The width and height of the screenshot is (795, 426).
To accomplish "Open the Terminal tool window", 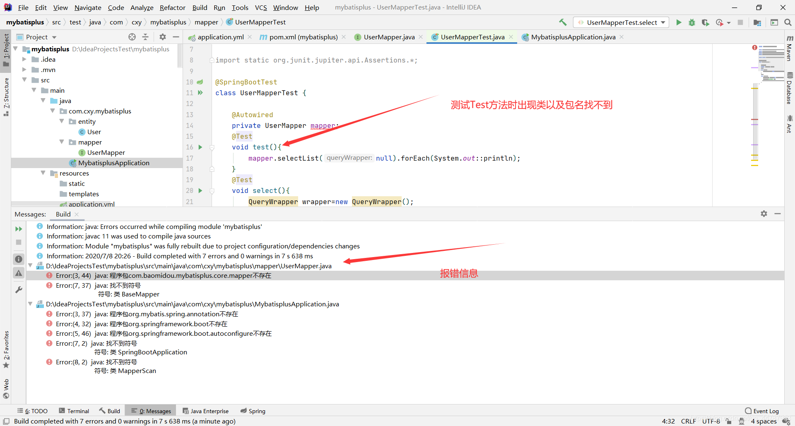I will [x=74, y=411].
